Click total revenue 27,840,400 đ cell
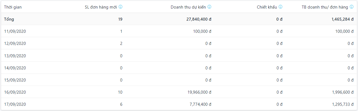 point(199,19)
